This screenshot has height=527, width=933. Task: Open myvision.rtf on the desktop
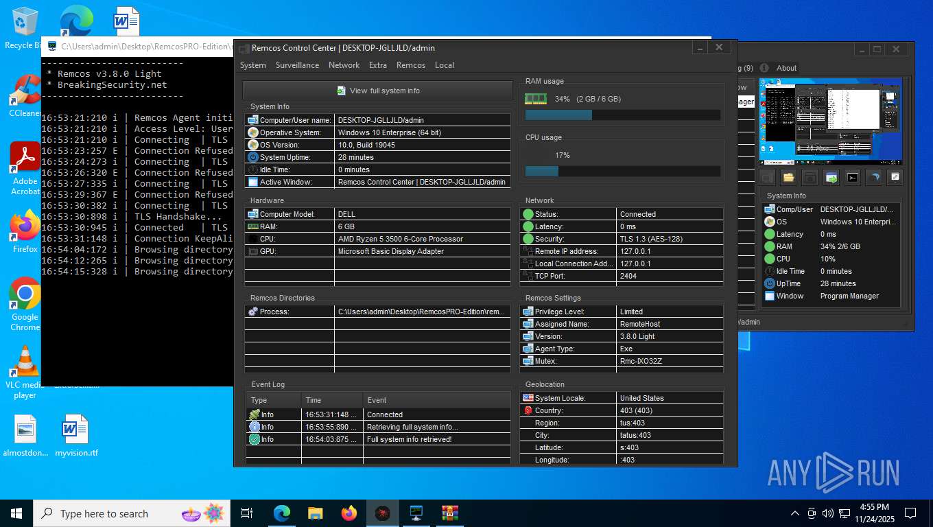tap(76, 435)
